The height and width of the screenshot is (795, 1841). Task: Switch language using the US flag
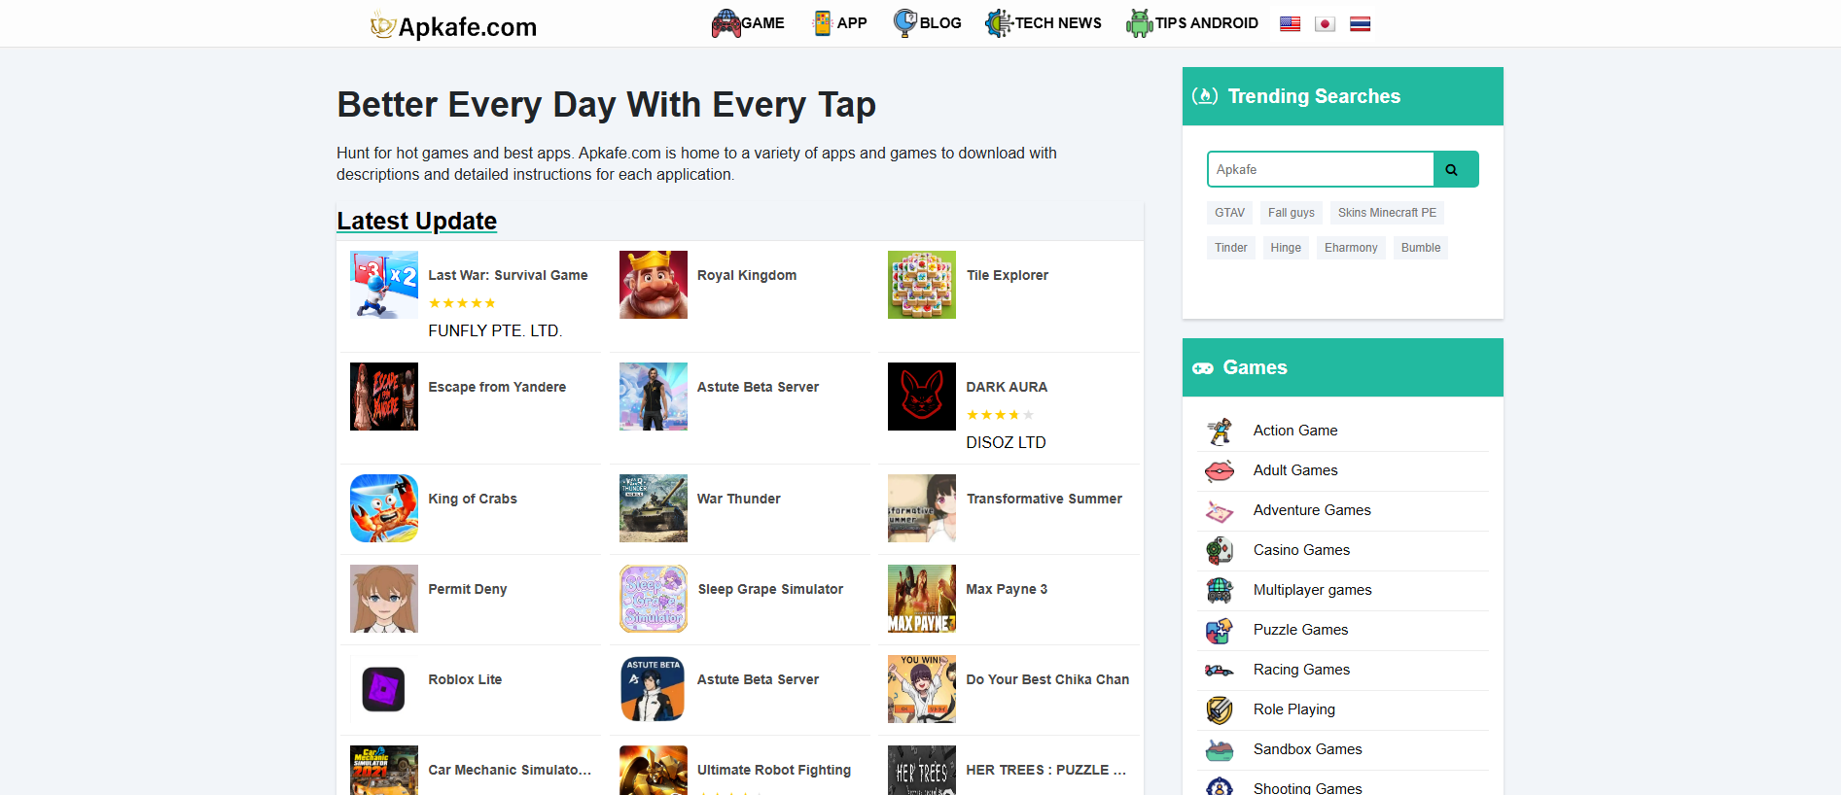tap(1290, 24)
